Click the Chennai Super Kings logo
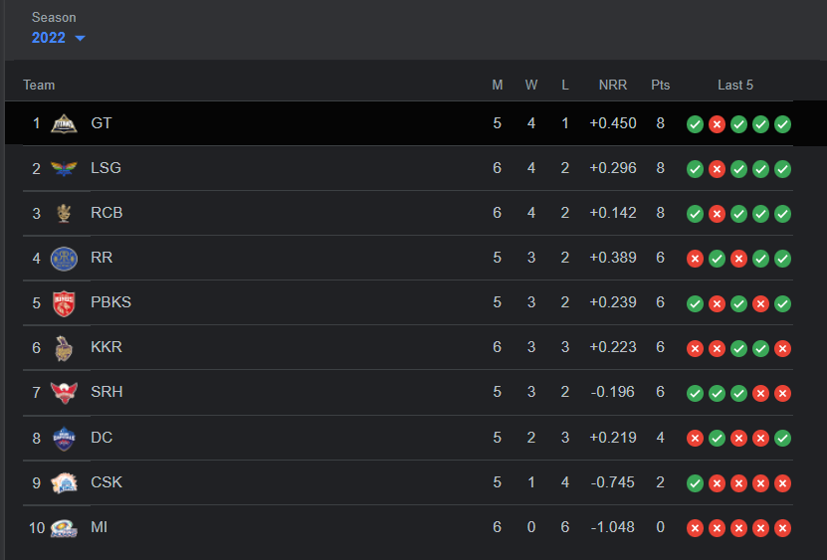Screen dimensions: 827x560 (64, 482)
